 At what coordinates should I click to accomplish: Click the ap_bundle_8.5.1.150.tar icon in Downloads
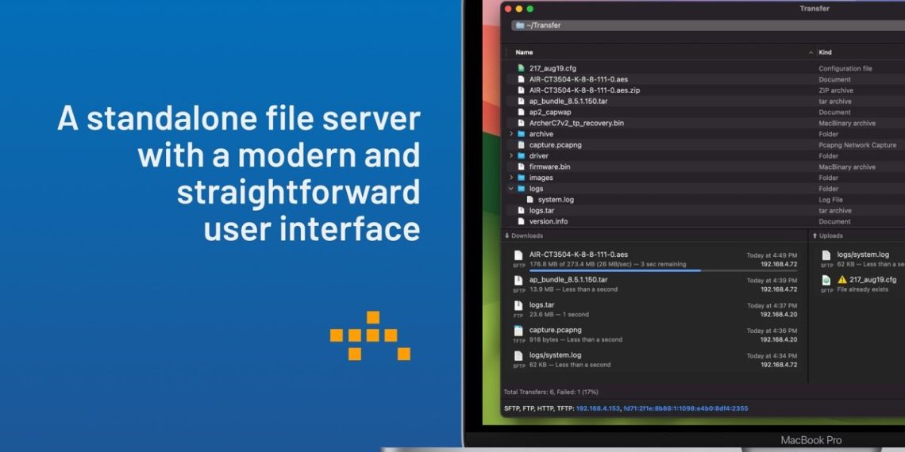[518, 280]
